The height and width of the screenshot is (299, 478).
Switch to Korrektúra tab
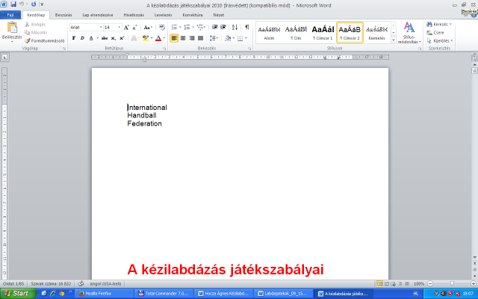(x=193, y=15)
